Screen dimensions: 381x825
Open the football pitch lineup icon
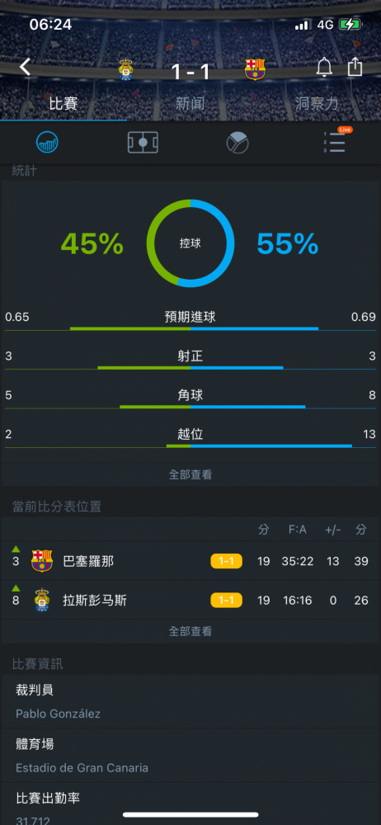(x=143, y=142)
